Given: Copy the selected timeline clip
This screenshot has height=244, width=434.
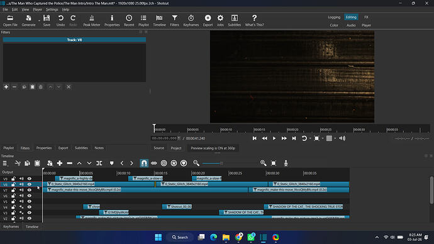Looking at the screenshot, I should tap(27, 164).
